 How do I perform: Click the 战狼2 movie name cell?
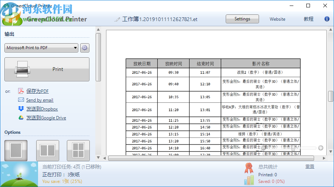point(261,72)
